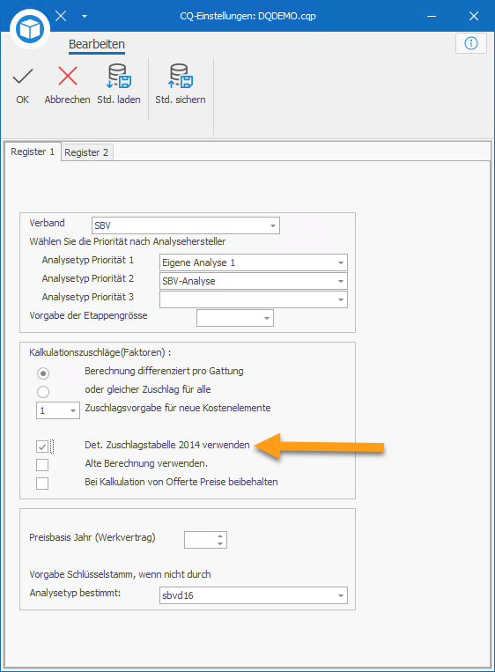Click the blue cube application logo
The height and width of the screenshot is (672, 495).
point(30,29)
